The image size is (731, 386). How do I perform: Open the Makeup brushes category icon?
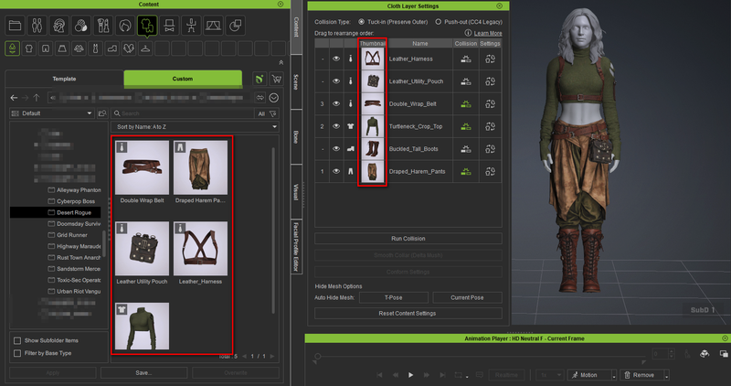tap(103, 26)
